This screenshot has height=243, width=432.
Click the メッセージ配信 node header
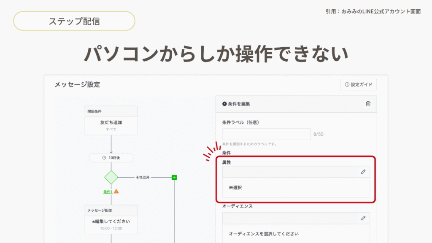[x=111, y=210]
